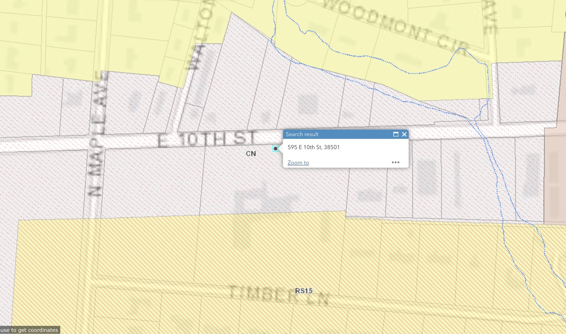566x334 pixels.
Task: Open the popup's three-dot more options menu
Action: [395, 162]
